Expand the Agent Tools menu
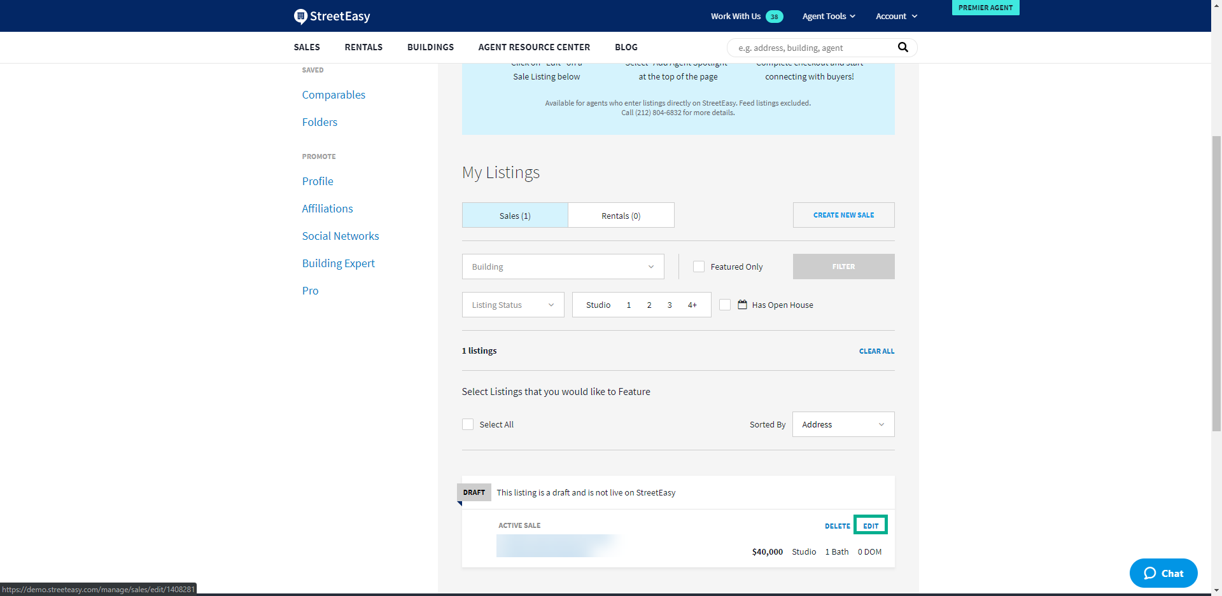The image size is (1222, 596). click(x=828, y=17)
